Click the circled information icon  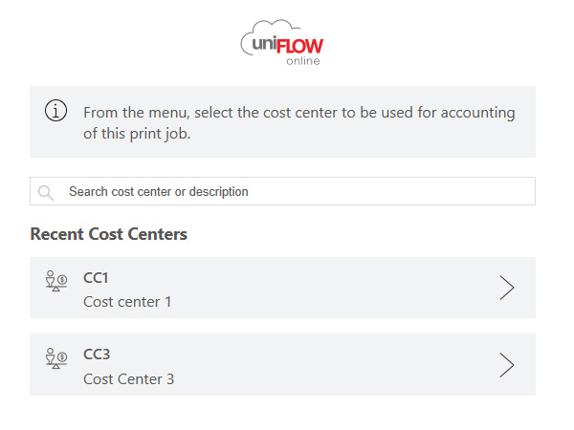55,111
